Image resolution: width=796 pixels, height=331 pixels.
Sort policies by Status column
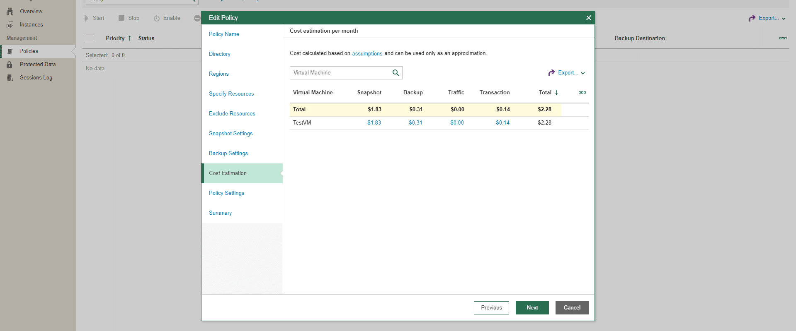click(146, 38)
